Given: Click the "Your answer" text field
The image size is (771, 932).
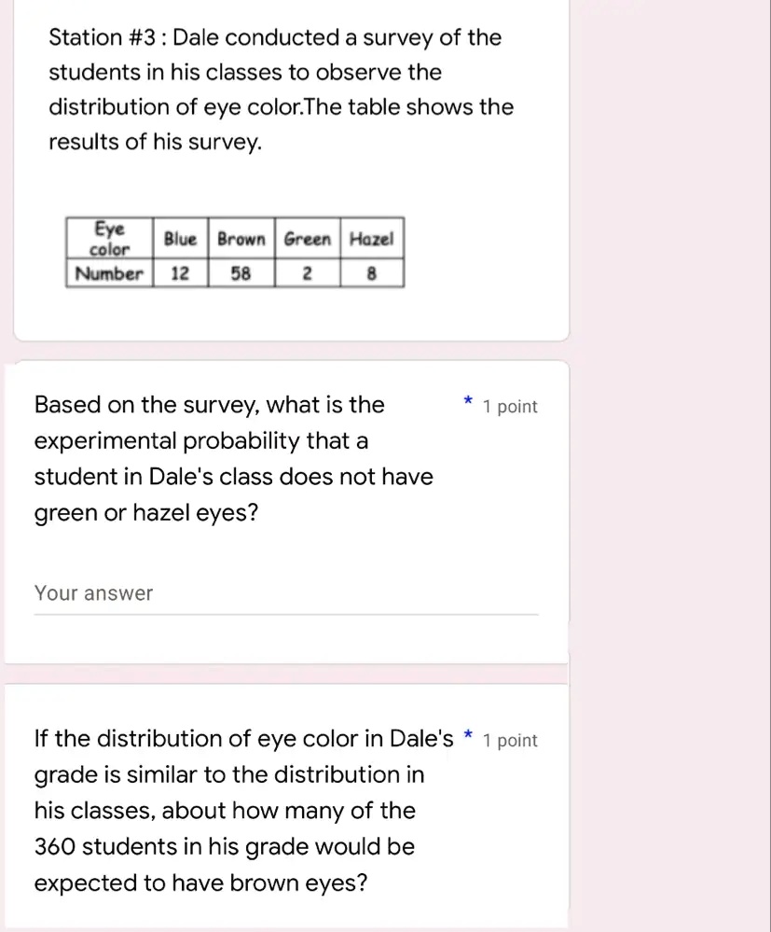Looking at the screenshot, I should [285, 594].
